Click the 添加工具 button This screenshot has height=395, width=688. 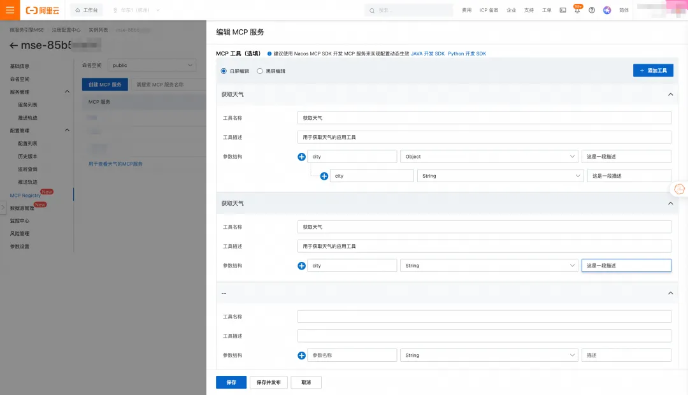point(653,71)
